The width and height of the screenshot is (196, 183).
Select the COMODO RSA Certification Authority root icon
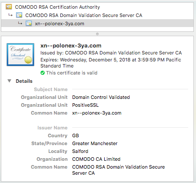click(x=9, y=7)
